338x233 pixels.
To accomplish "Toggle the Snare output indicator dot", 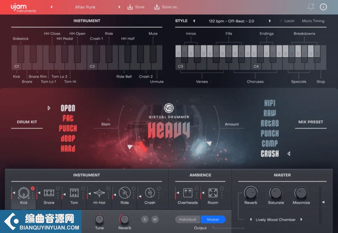I will 58,188.
